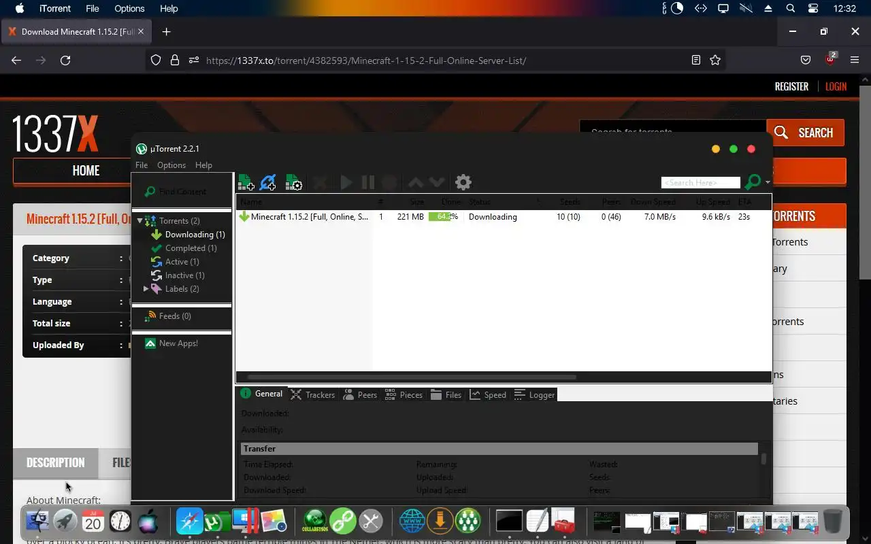
Task: Click the Save to Pocket icon
Action: click(806, 61)
